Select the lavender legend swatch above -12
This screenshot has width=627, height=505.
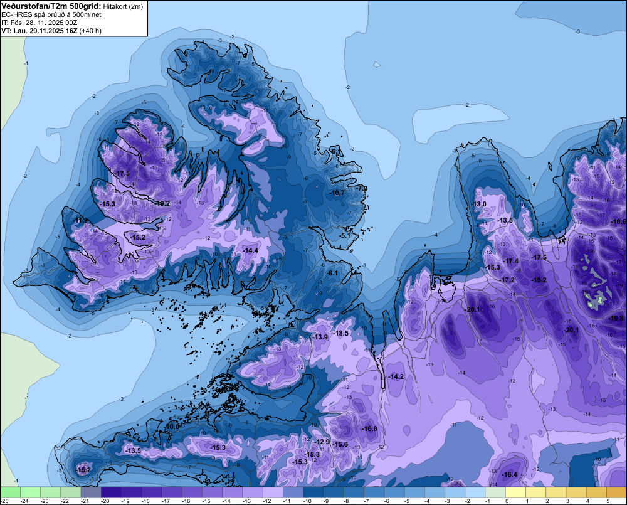pyautogui.click(x=273, y=492)
